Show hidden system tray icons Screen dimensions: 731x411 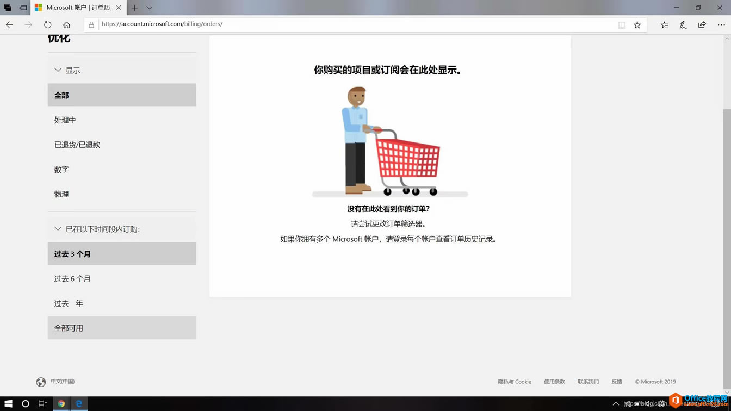tap(616, 404)
